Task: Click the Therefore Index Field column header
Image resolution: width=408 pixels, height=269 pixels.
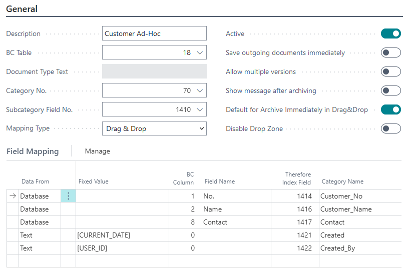Action: tap(298, 178)
